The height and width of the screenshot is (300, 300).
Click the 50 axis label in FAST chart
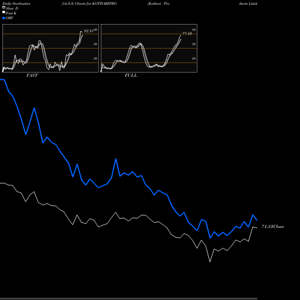pos(95,44)
